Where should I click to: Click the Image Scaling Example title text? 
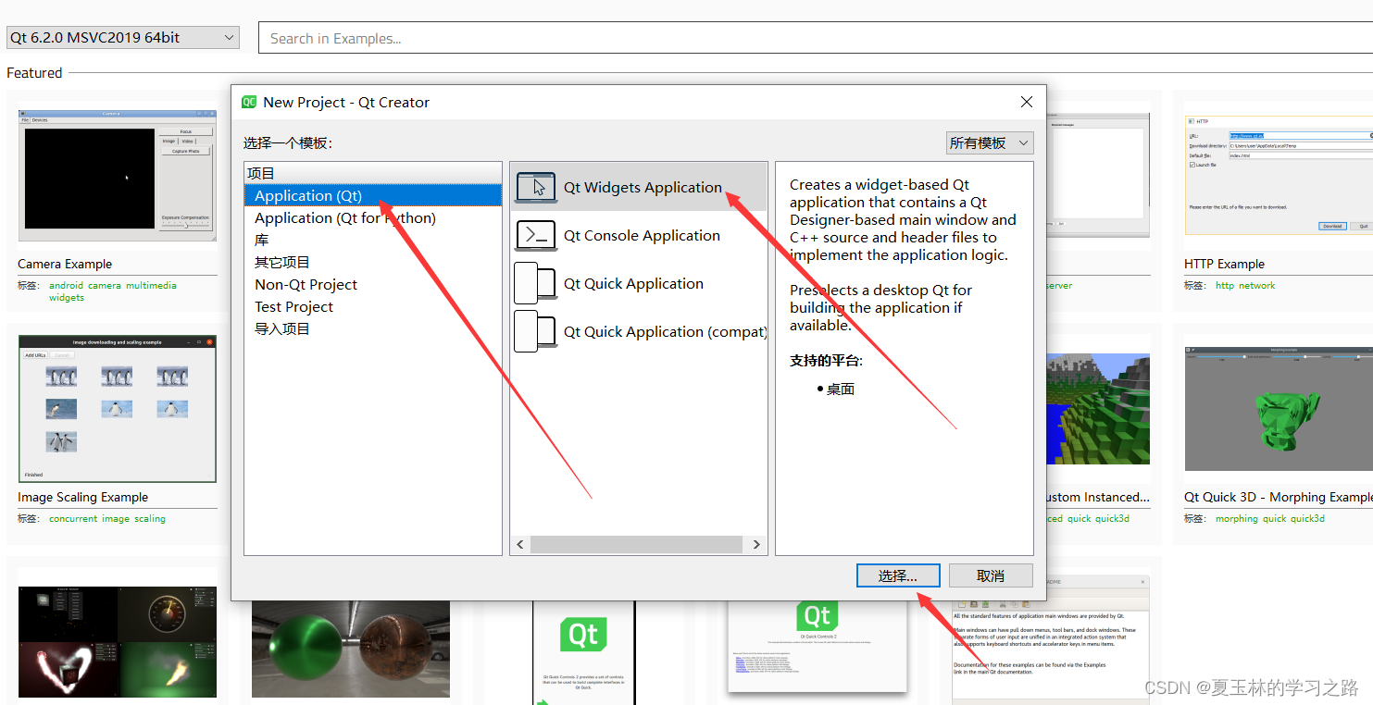pyautogui.click(x=82, y=497)
